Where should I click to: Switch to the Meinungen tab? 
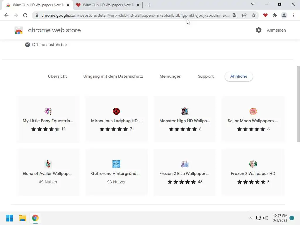click(x=170, y=76)
